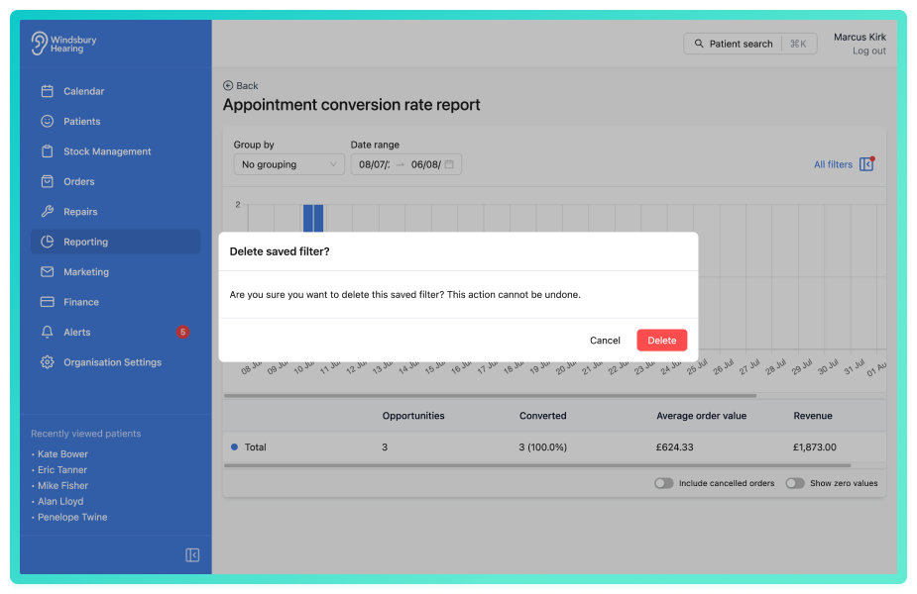Open the Organisation Settings menu item
The width and height of the screenshot is (917, 594).
[x=116, y=362]
